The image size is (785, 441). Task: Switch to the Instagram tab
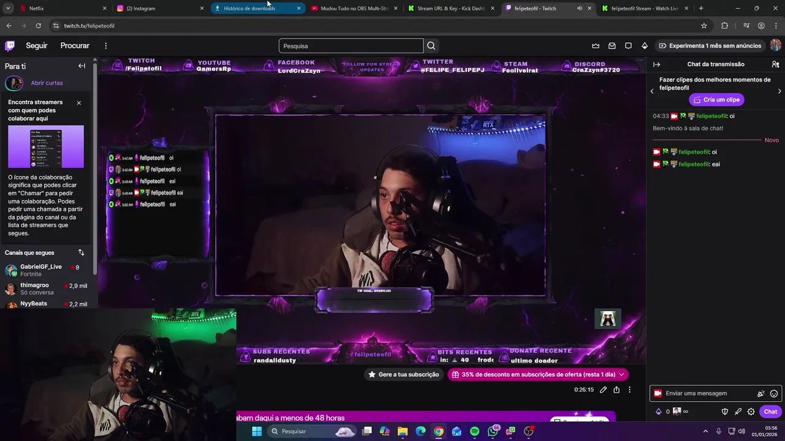tap(161, 9)
